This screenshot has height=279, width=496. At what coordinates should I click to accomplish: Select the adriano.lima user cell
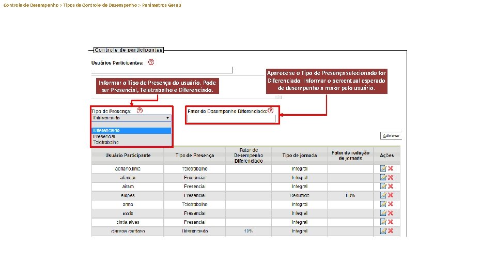point(128,168)
